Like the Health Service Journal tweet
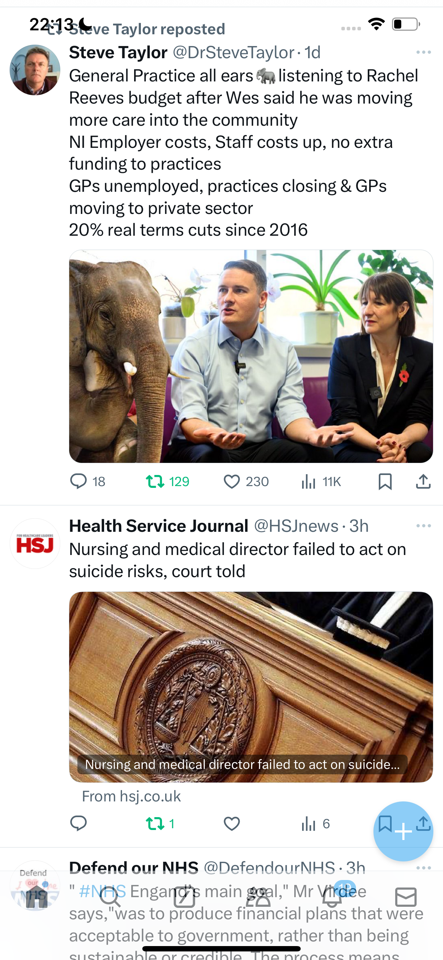443x960 pixels. [x=231, y=823]
